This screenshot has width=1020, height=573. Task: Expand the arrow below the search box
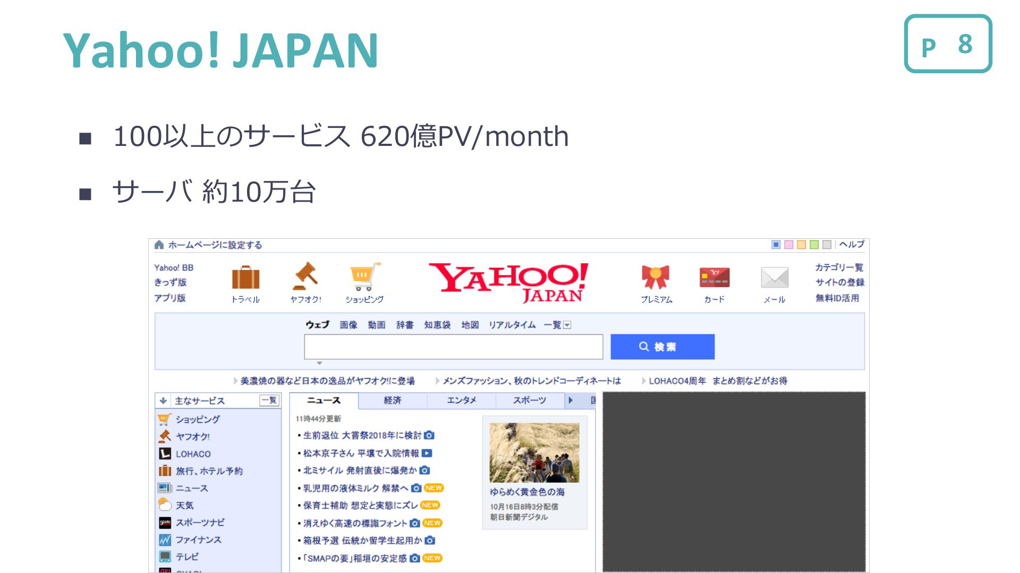point(319,363)
